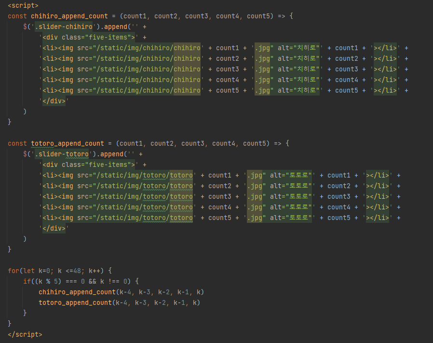Screen dimensions: 433x343
Task: Click '></li>' string on the totoro count3 line
Action: pyautogui.click(x=378, y=196)
